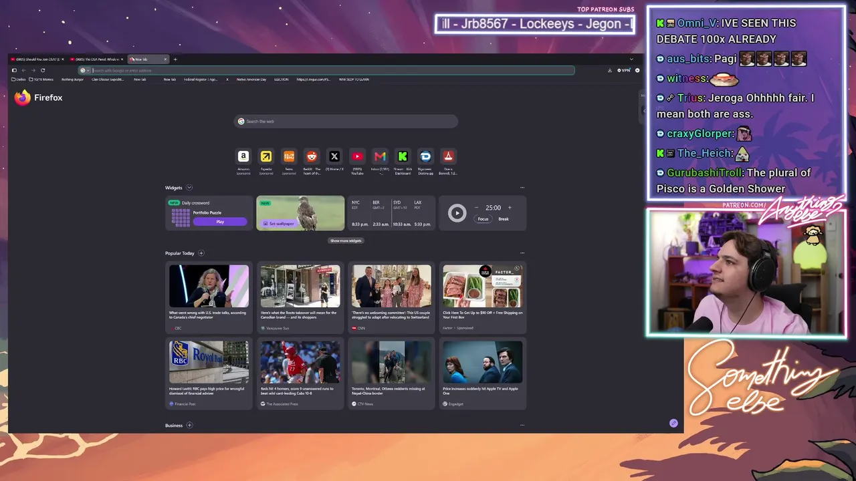Open the Clair Obscur bookmark
The width and height of the screenshot is (856, 481).
[x=108, y=79]
